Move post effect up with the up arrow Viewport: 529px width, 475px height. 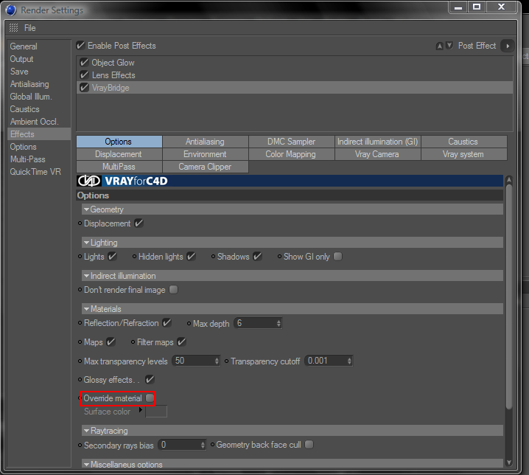(439, 46)
